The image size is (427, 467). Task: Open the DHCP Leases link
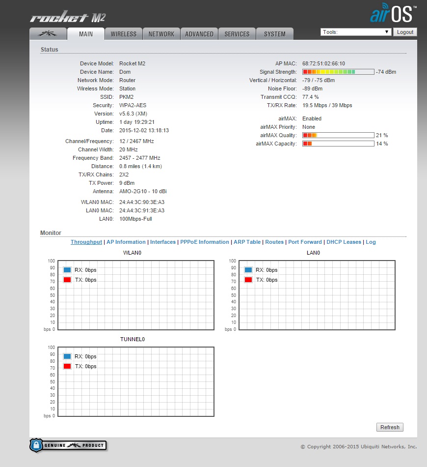[344, 242]
